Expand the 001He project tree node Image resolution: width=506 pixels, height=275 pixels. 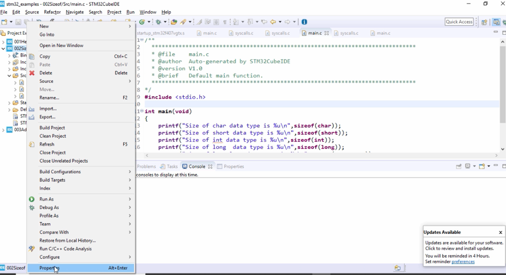(3, 42)
